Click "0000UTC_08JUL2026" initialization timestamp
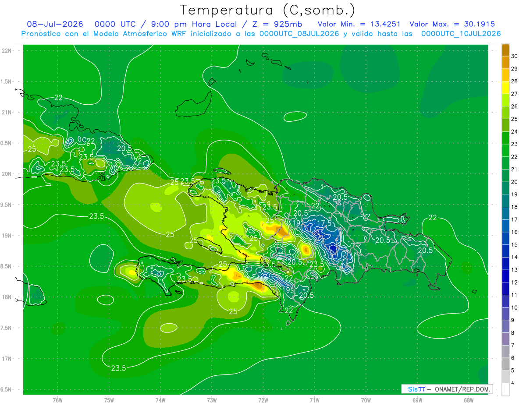The height and width of the screenshot is (406, 526). pyautogui.click(x=299, y=34)
